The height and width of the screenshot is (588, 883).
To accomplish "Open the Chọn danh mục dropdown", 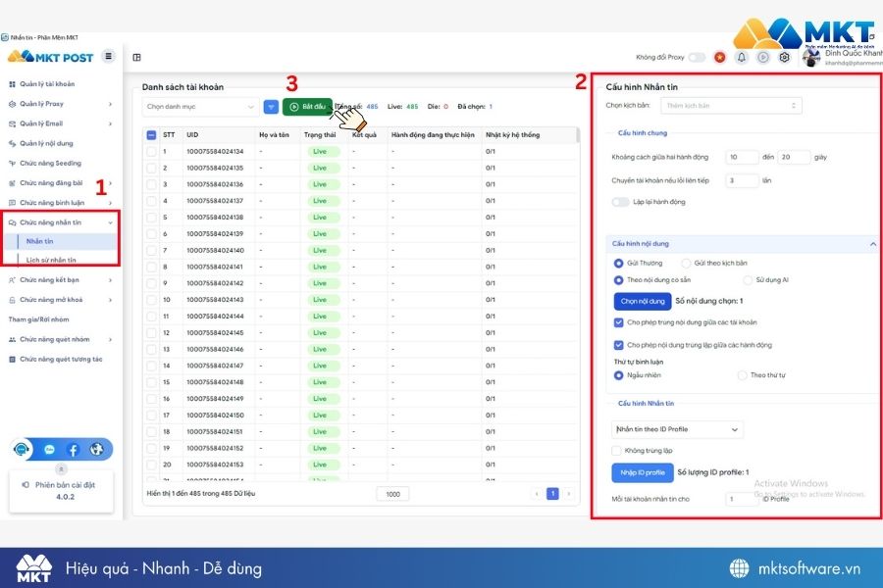I will tap(200, 107).
